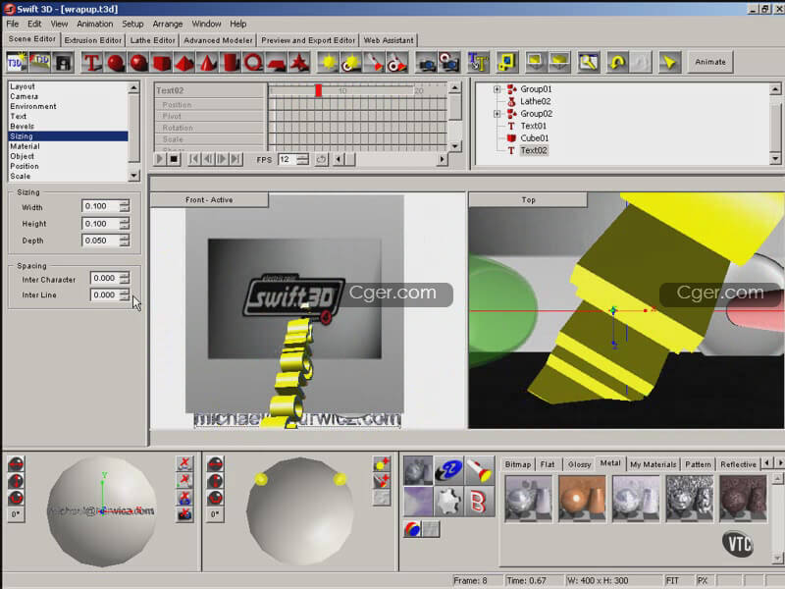Adjust the Inter Character stepper arrows
Screen dimensions: 785x589
(125, 278)
